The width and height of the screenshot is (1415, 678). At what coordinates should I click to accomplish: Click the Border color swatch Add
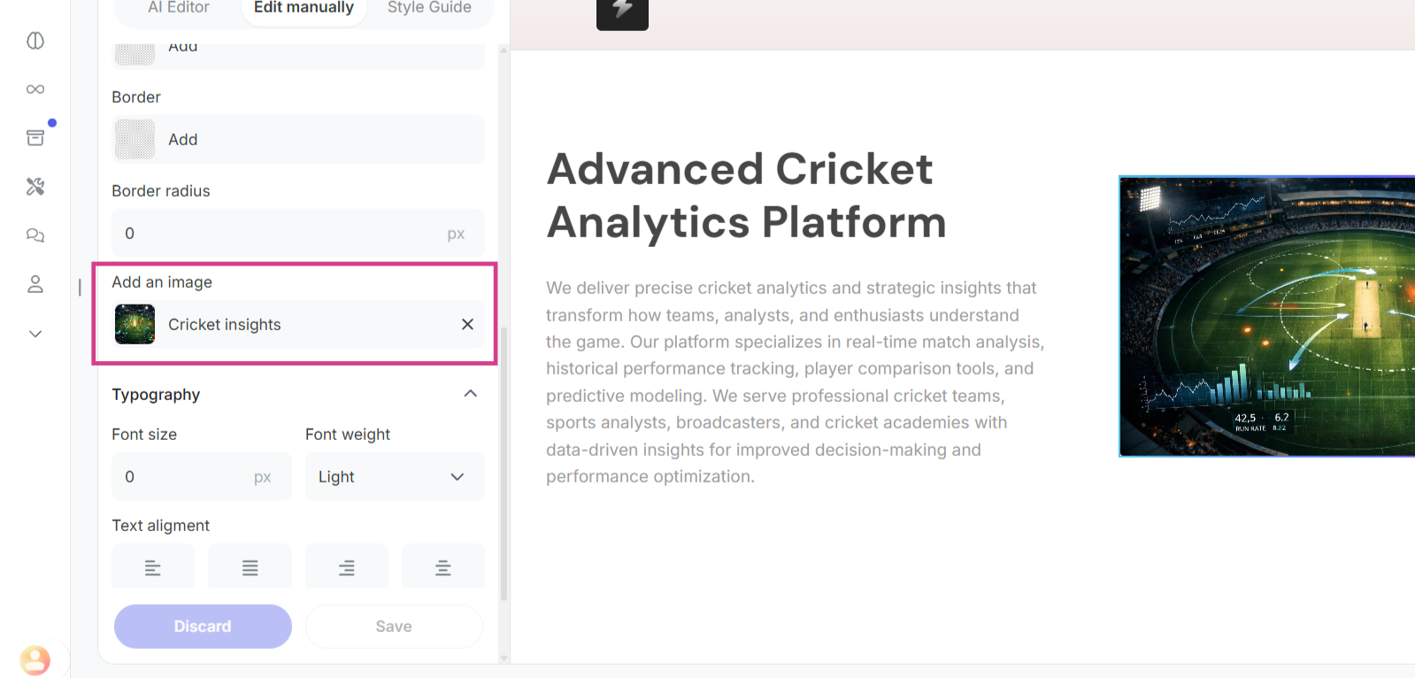pos(135,140)
